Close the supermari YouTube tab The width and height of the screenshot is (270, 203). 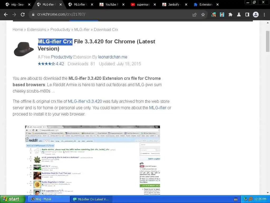(x=155, y=5)
